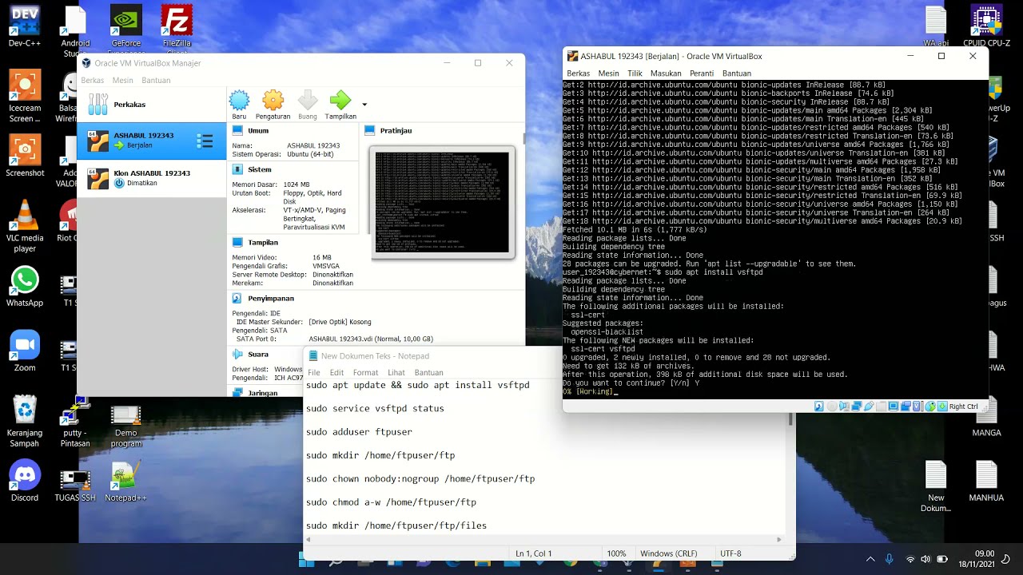Click the USB device icon in VM status bar
1023x575 pixels.
pos(869,406)
